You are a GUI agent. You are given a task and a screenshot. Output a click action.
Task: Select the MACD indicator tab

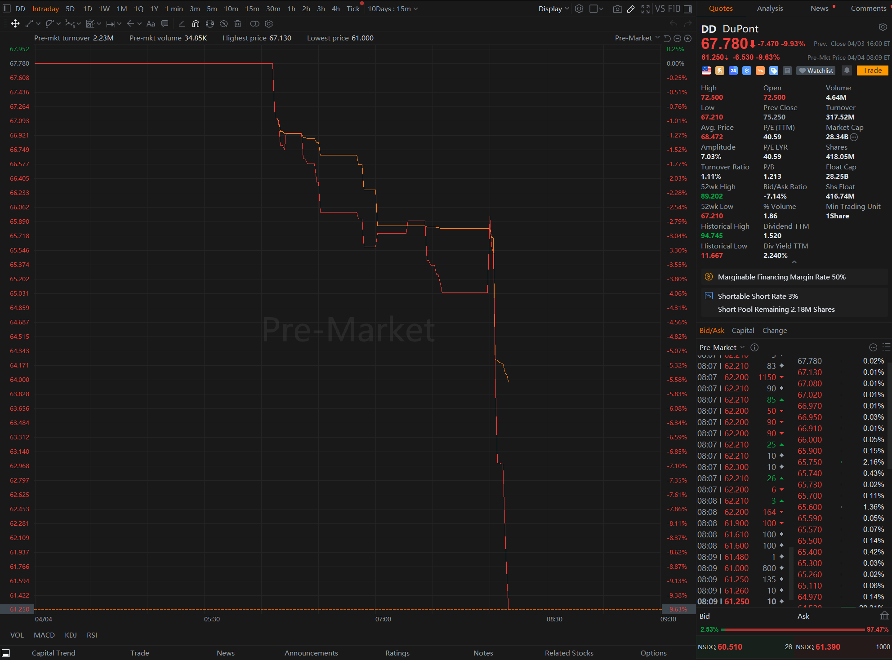[x=44, y=635]
